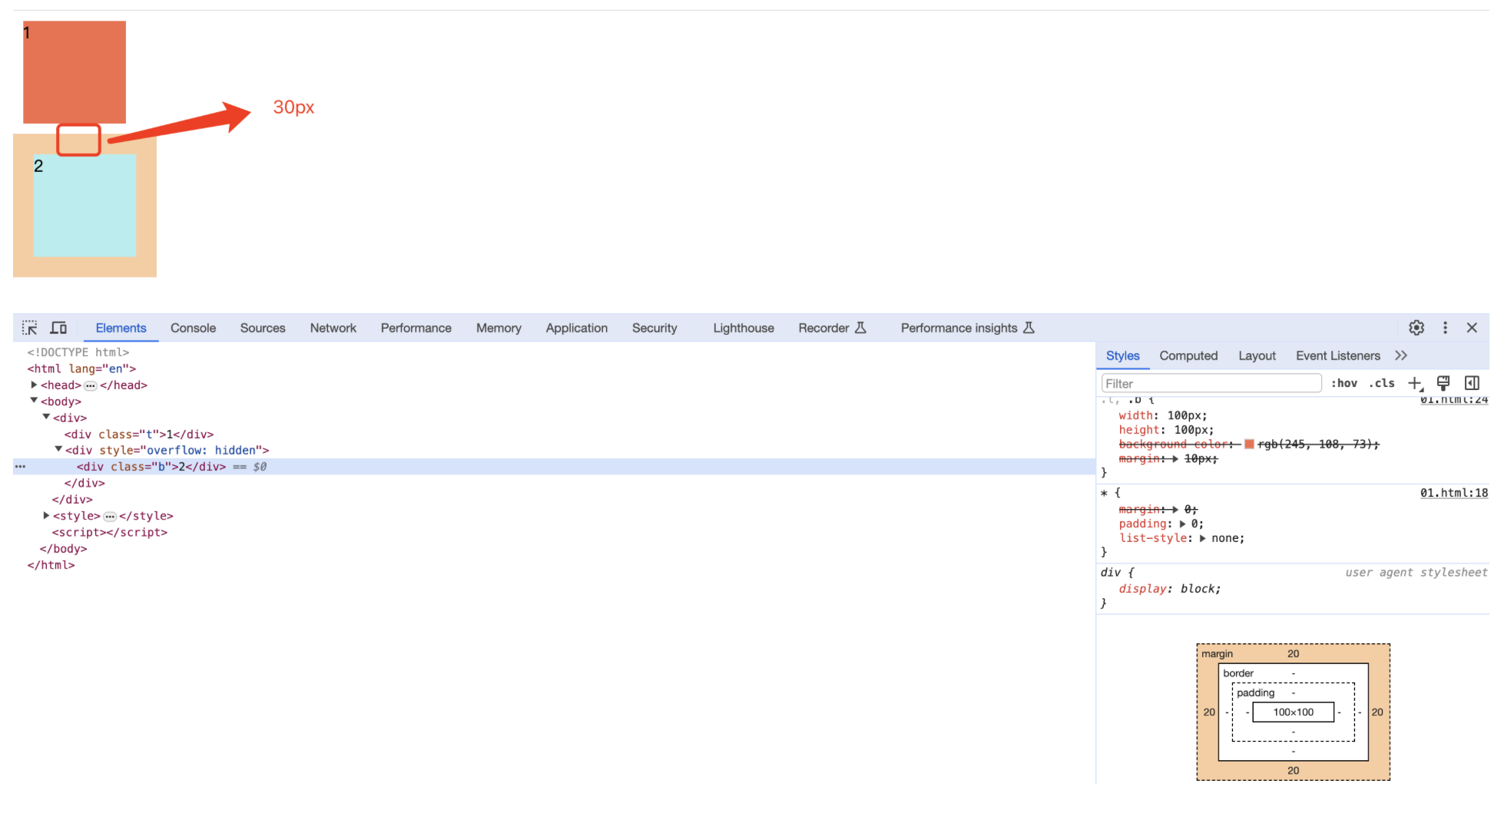1501x823 pixels.
Task: Open the row actions ellipsis beside selected div
Action: 21,467
